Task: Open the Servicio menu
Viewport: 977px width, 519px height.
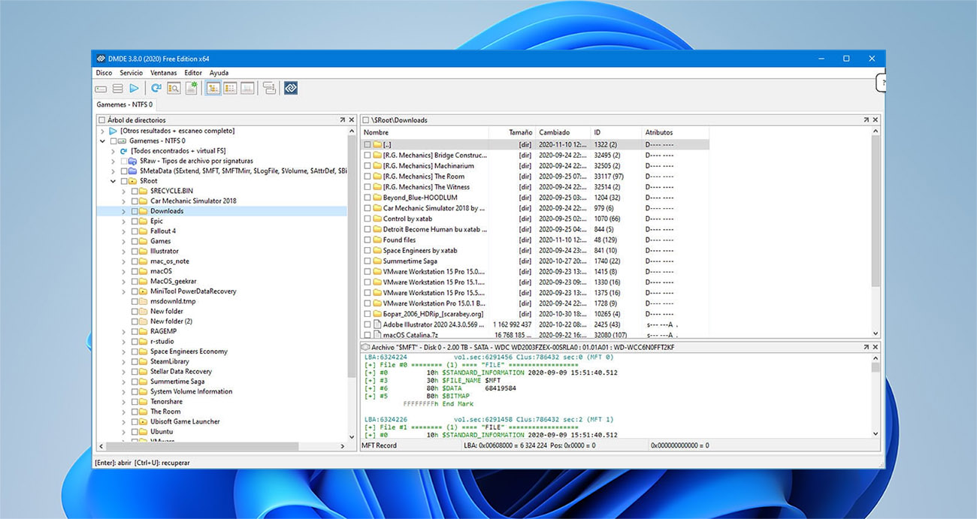Action: point(131,72)
